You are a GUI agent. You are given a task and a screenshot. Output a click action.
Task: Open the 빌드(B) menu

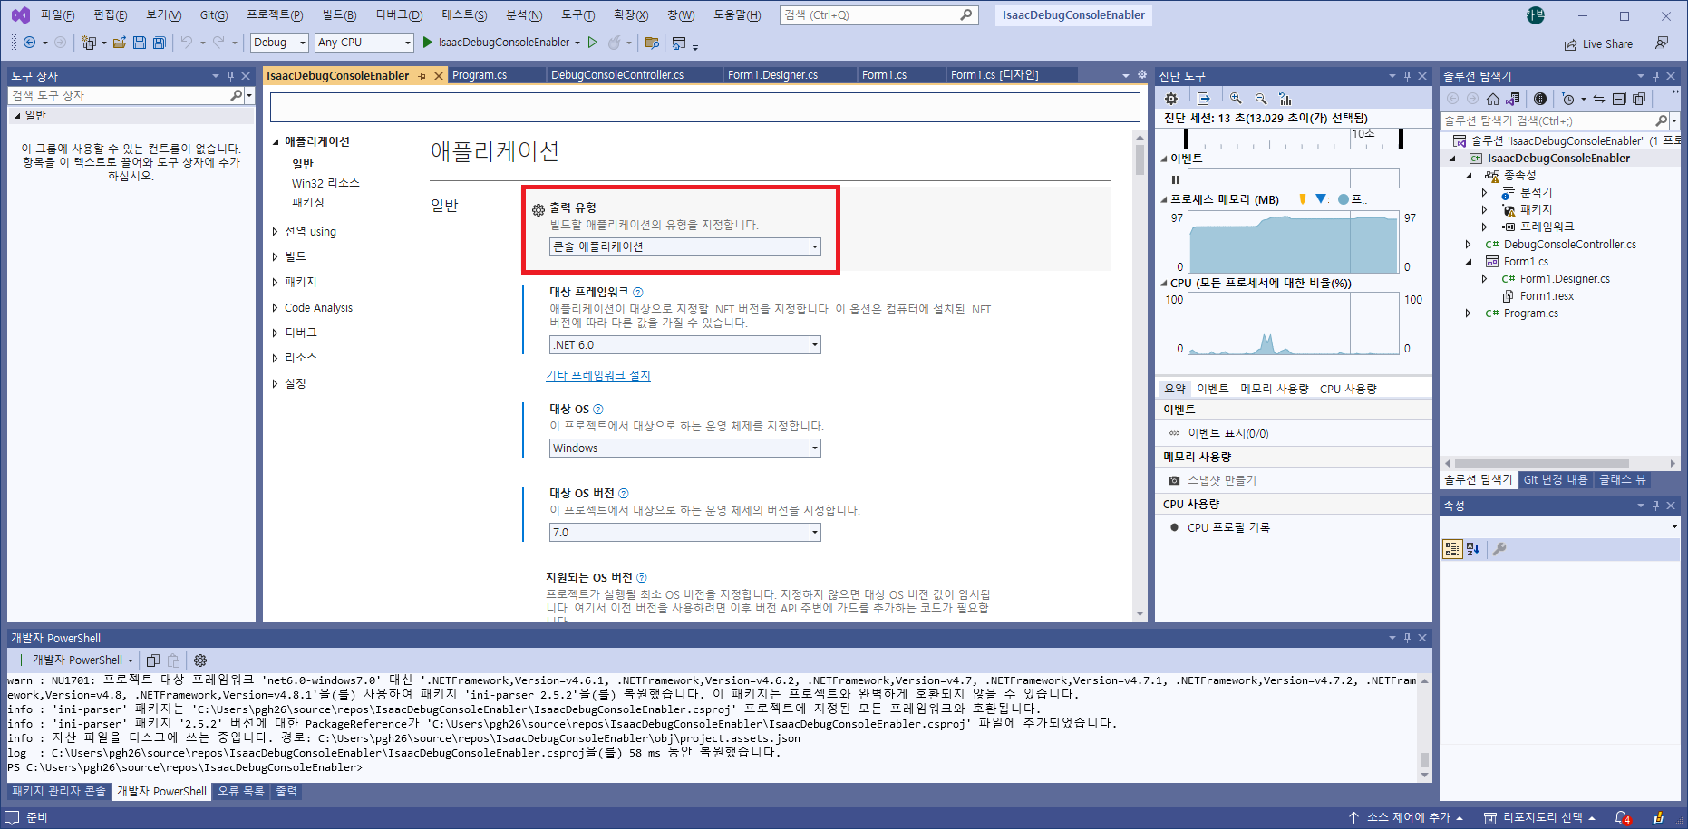339,15
